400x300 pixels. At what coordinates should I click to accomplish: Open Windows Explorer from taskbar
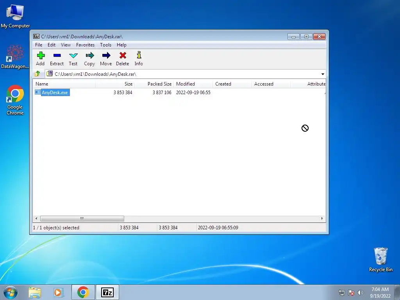coord(35,292)
